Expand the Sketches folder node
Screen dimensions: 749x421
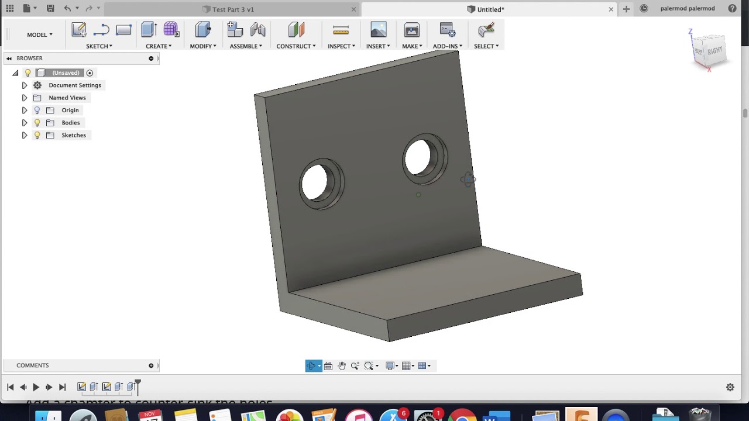tap(25, 135)
